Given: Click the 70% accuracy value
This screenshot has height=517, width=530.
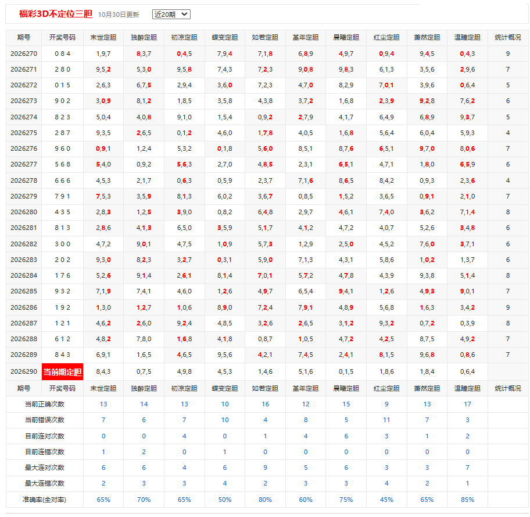Looking at the screenshot, I should pyautogui.click(x=144, y=500).
